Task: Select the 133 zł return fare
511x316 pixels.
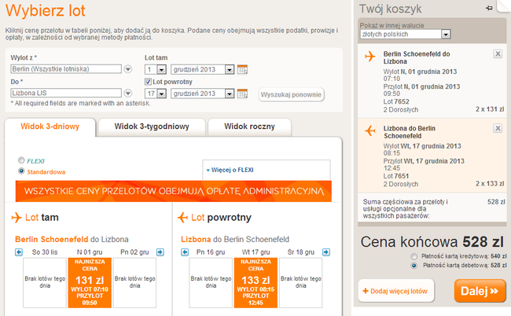Action: [x=256, y=282]
